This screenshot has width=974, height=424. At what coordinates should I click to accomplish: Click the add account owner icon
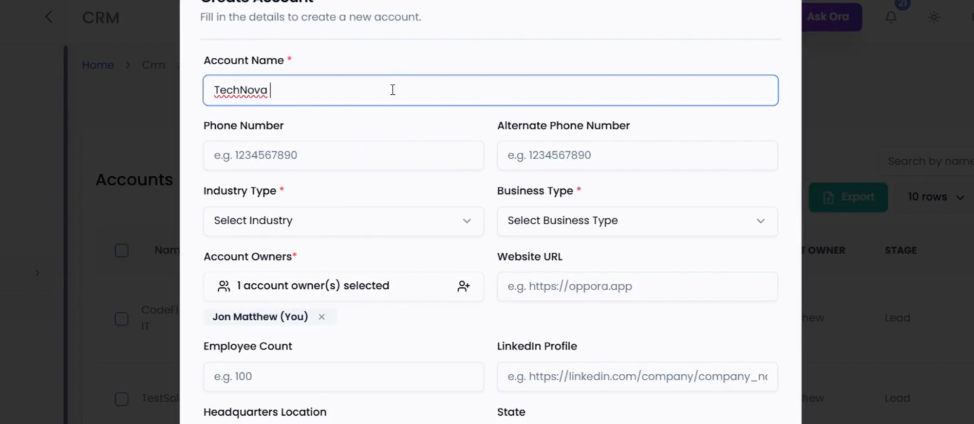[x=463, y=286]
